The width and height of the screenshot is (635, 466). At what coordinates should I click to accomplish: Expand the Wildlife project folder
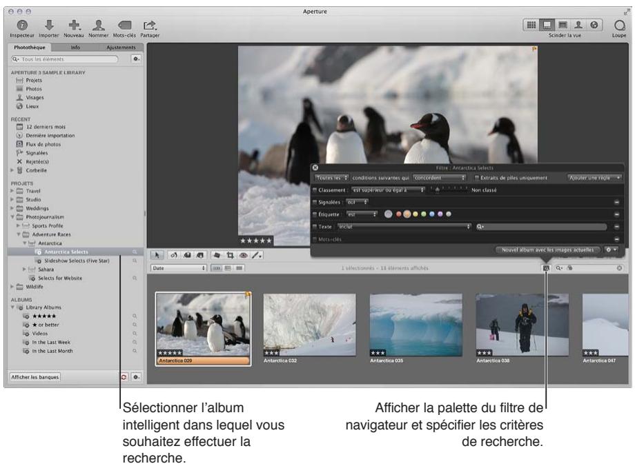[x=12, y=286]
